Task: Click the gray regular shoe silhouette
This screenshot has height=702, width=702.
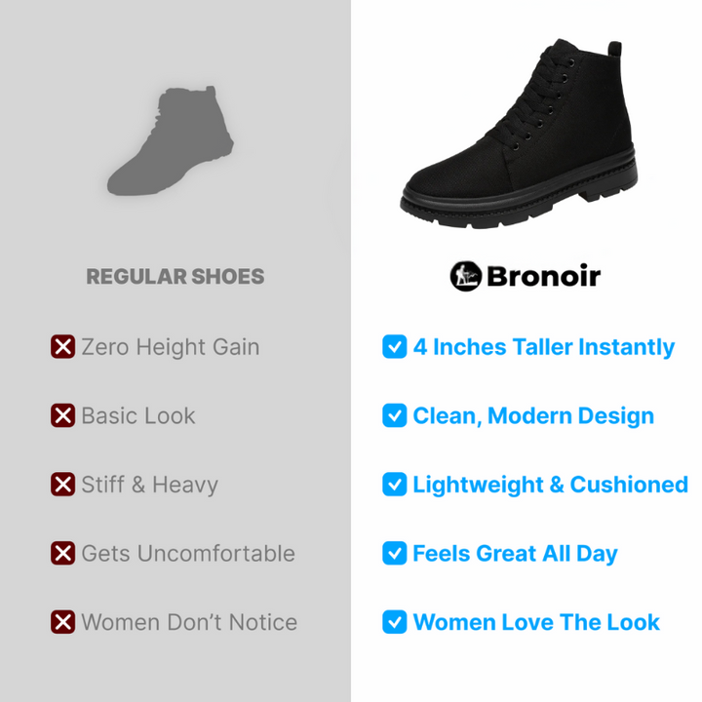Action: [x=171, y=140]
